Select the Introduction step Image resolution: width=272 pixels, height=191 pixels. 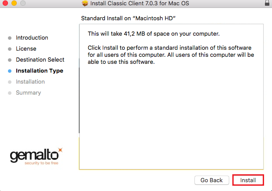[32, 37]
